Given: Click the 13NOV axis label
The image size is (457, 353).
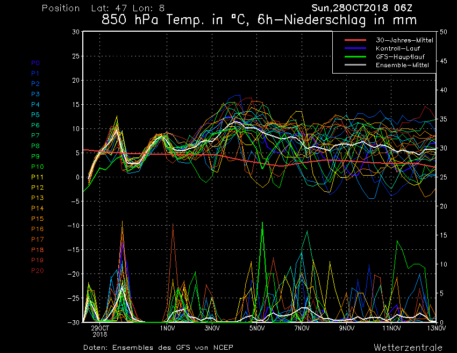Looking at the screenshot, I should (x=437, y=328).
